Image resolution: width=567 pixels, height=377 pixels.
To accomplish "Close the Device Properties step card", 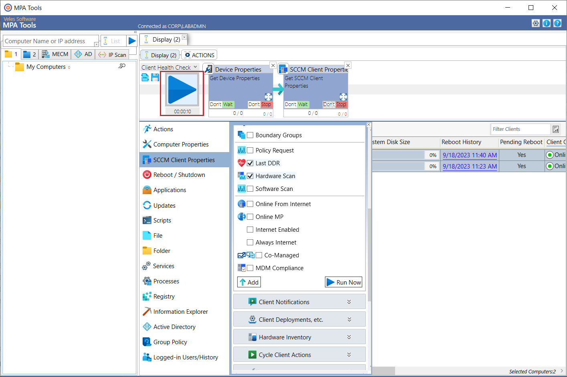I will point(273,65).
